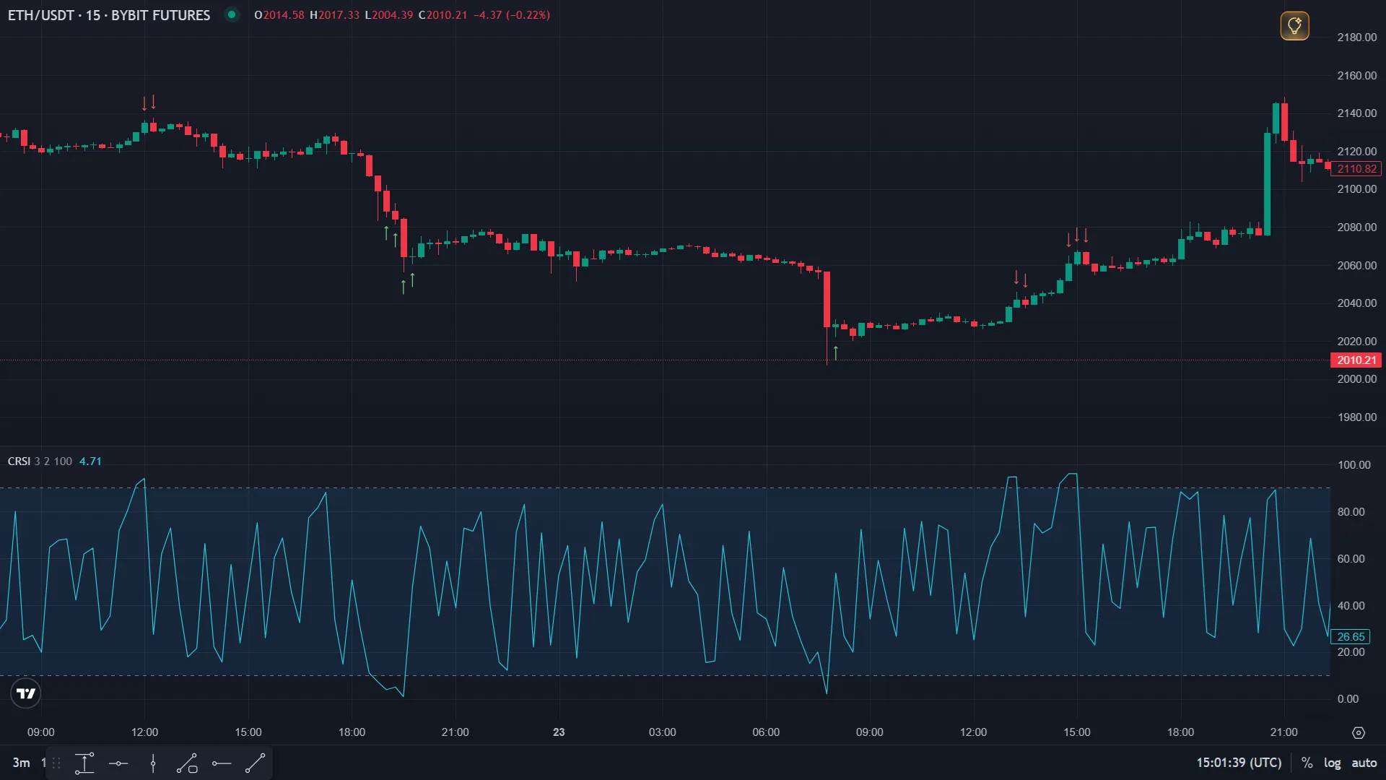Image resolution: width=1386 pixels, height=780 pixels.
Task: Toggle log scale mode
Action: (x=1332, y=763)
